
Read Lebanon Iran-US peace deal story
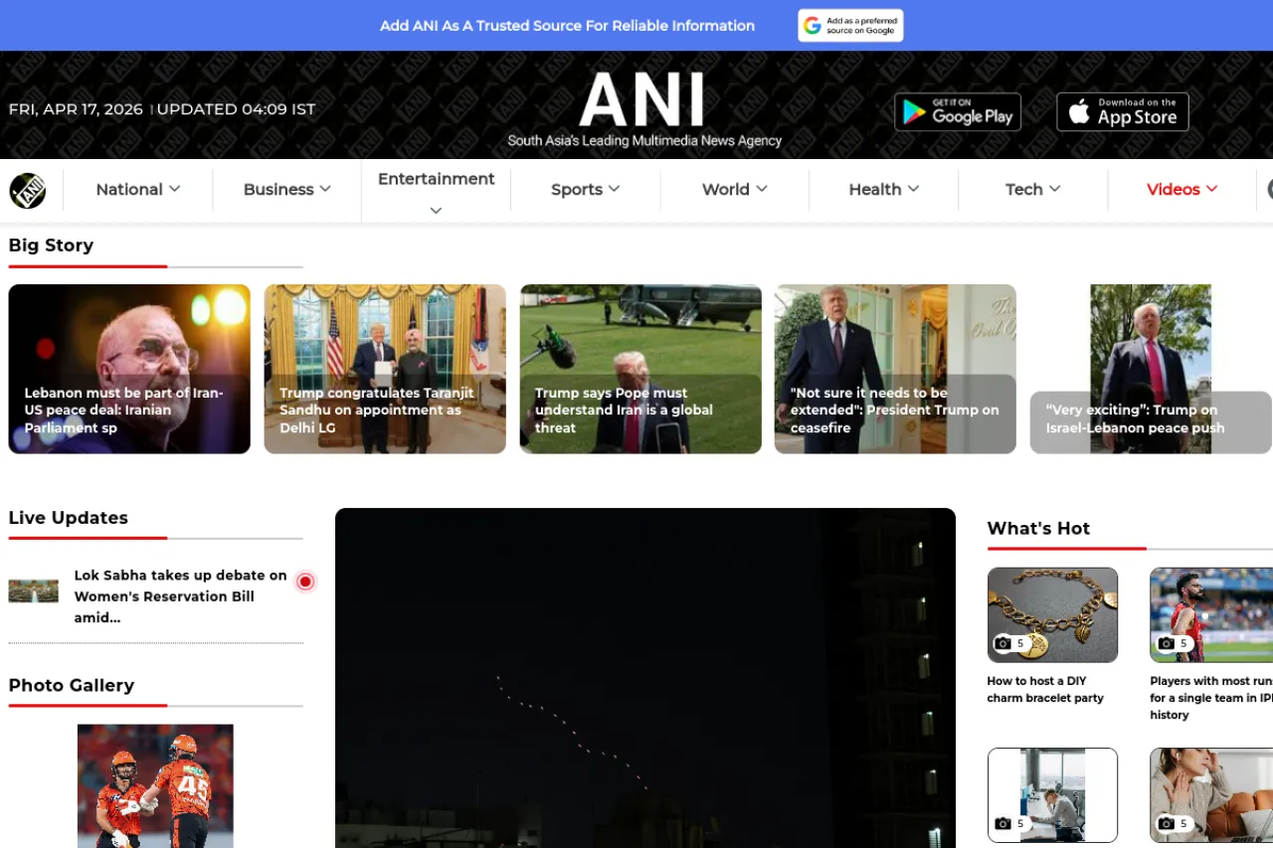(129, 369)
